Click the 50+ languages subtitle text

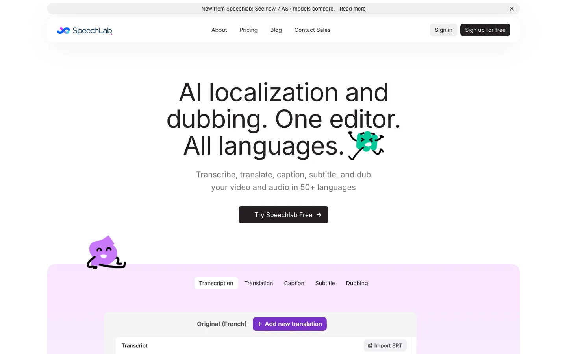point(283,181)
